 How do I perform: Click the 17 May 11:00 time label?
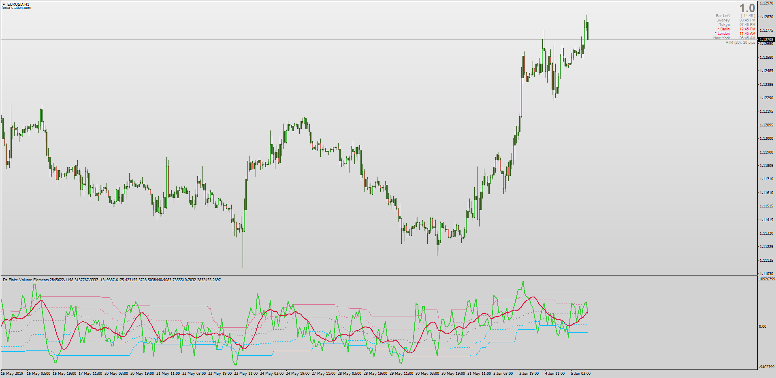(x=90, y=374)
